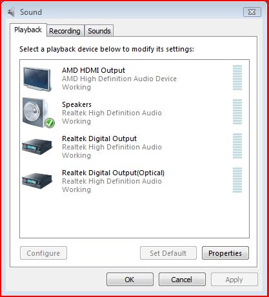
Task: Click the Set Default button
Action: coord(168,253)
